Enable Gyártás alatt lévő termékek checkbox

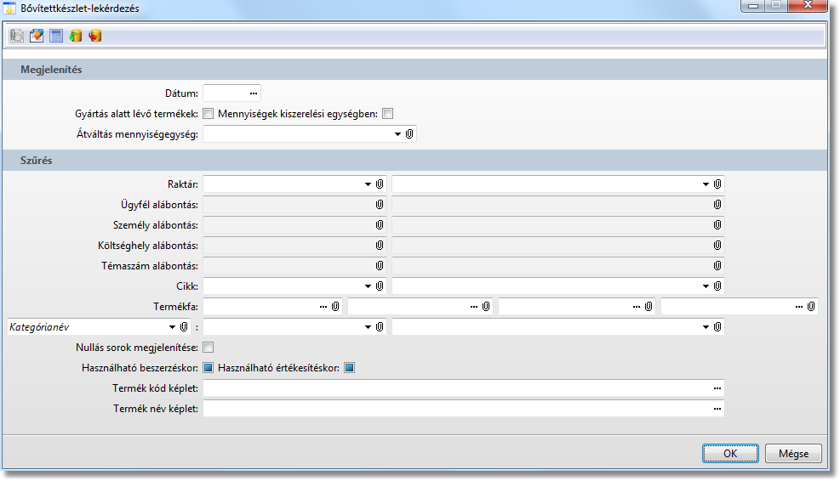pyautogui.click(x=209, y=113)
